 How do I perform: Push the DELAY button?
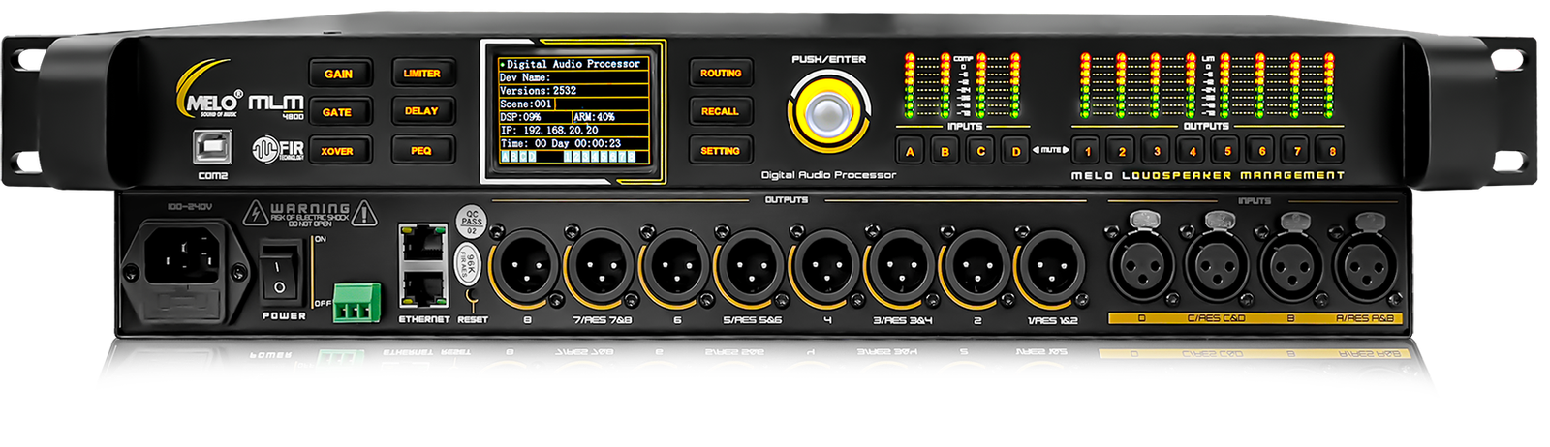click(x=421, y=111)
